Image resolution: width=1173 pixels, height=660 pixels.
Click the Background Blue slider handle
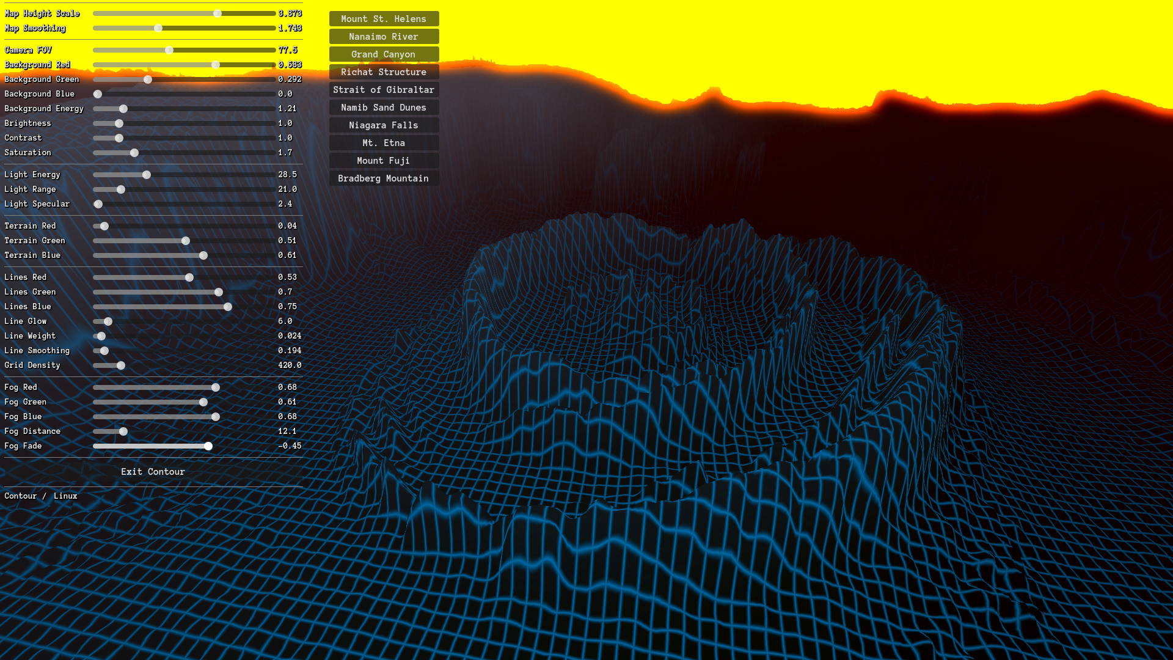coord(98,94)
